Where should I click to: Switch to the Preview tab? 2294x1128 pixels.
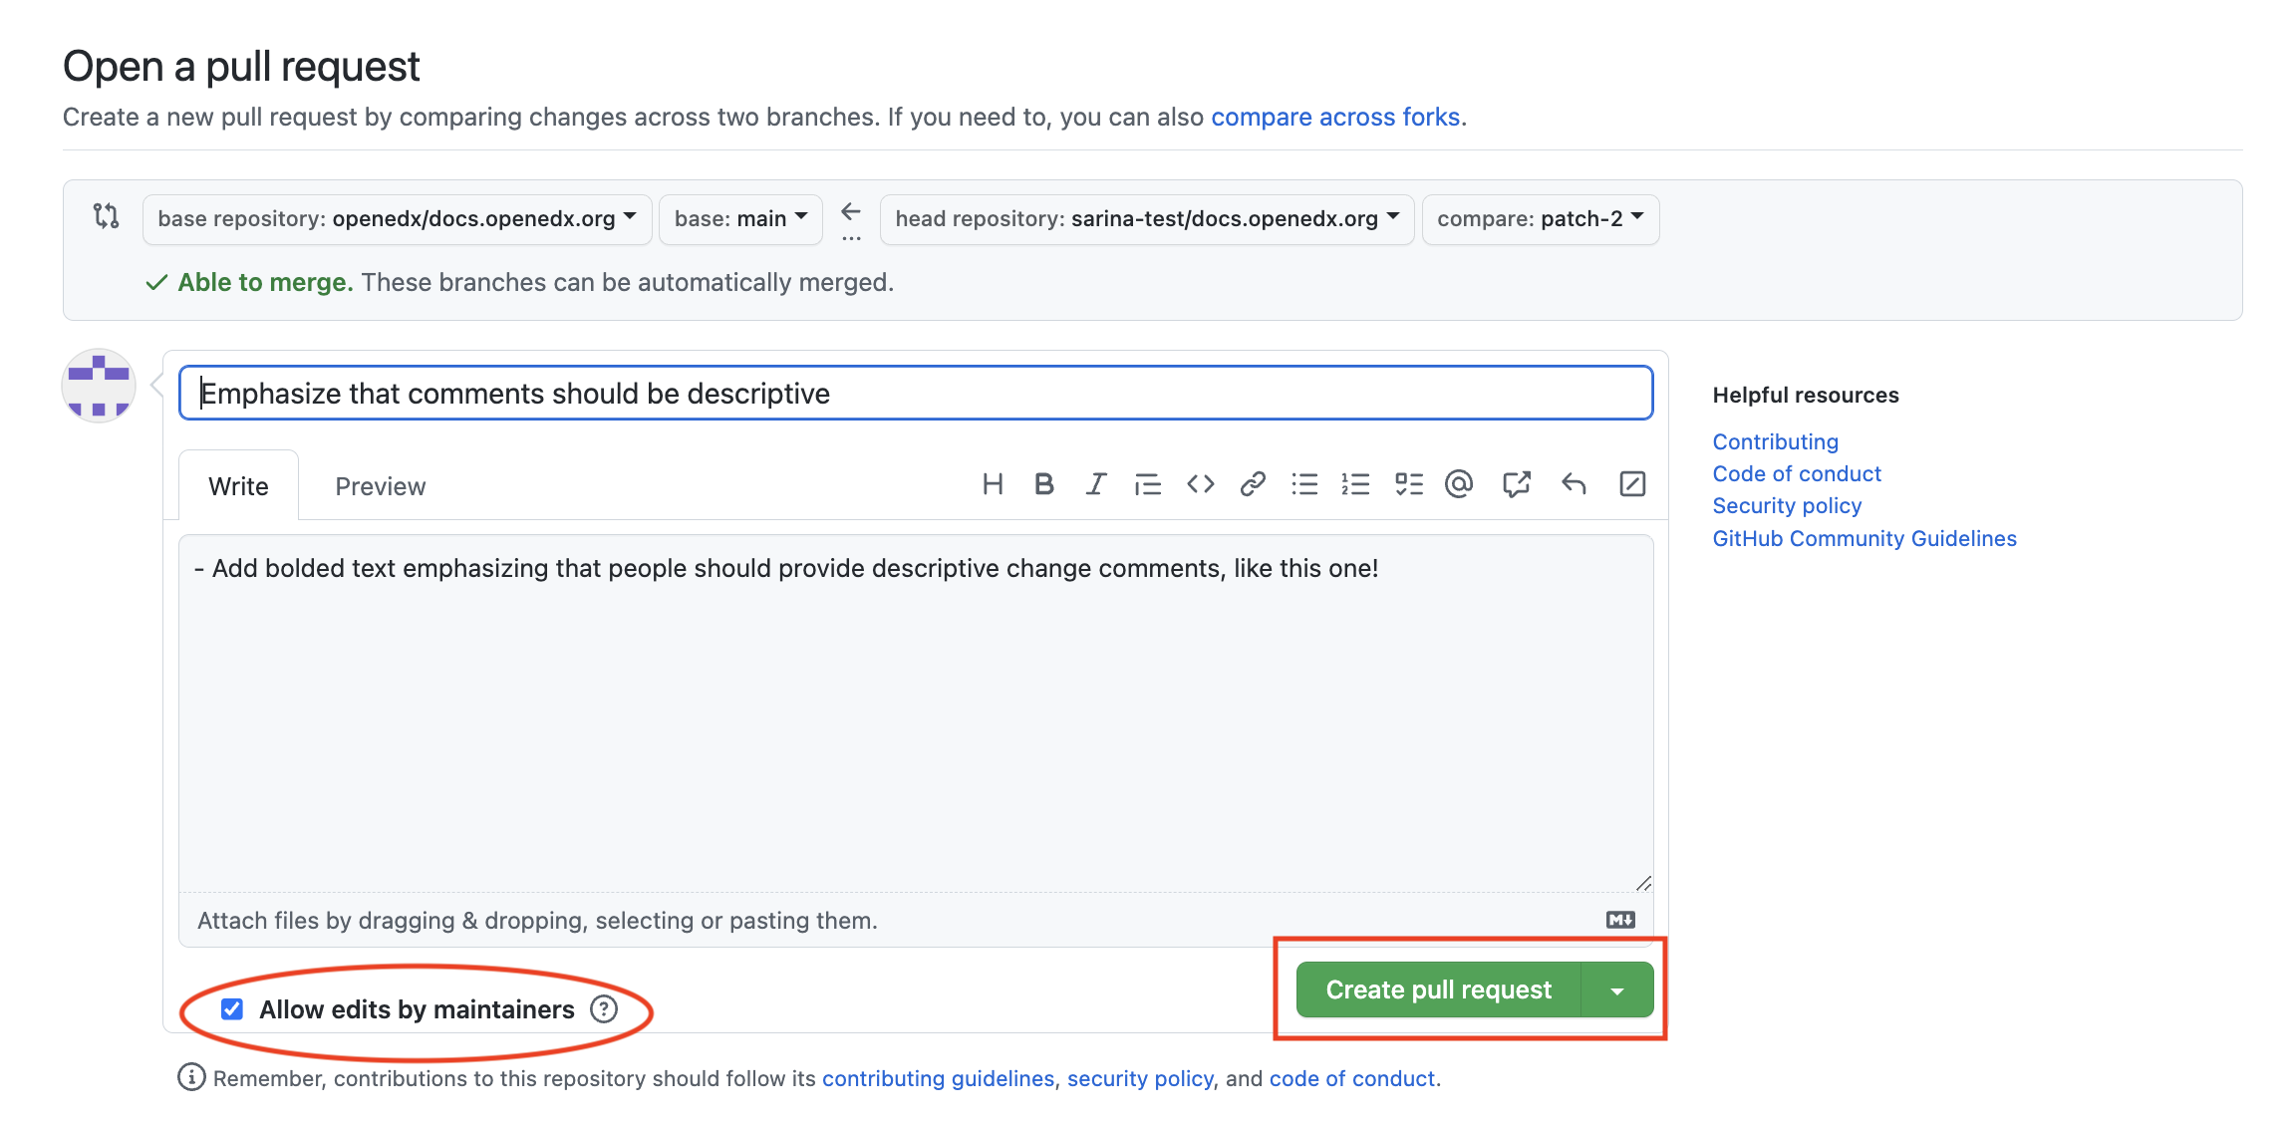point(380,486)
